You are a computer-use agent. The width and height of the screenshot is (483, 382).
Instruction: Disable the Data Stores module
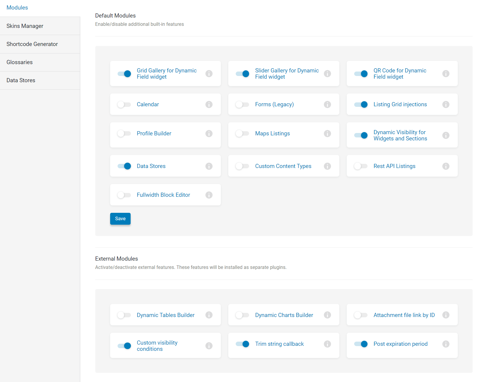coord(124,166)
